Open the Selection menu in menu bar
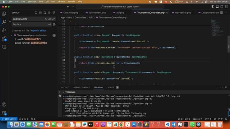The height and width of the screenshot is (129, 230). pos(32,1)
